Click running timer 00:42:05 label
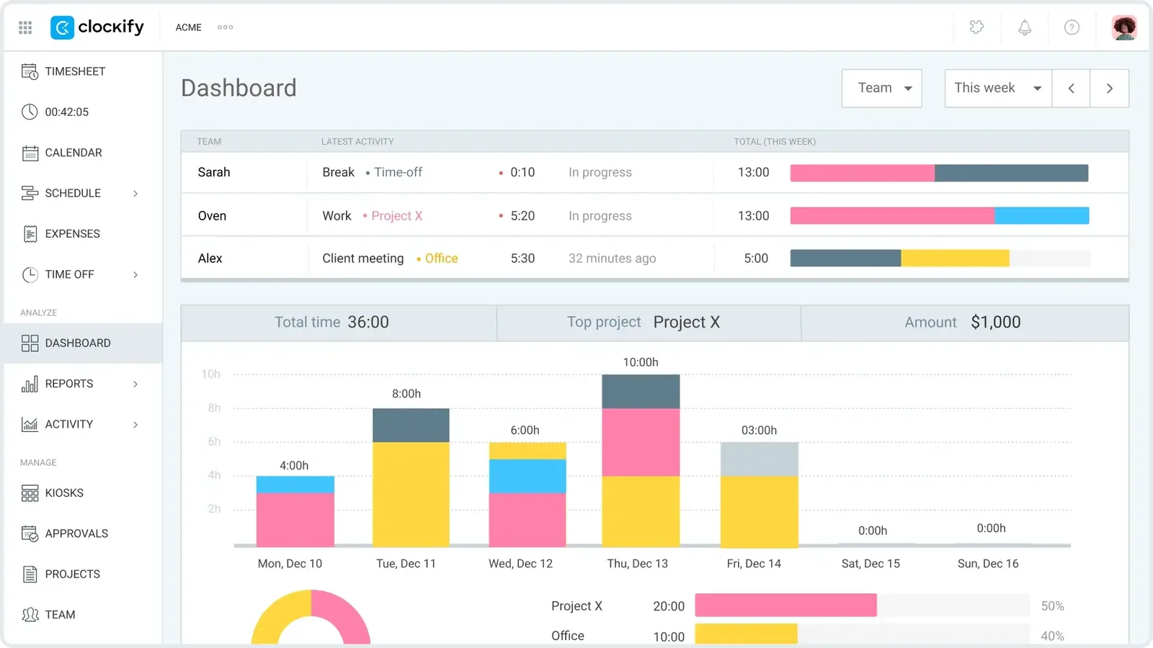 (67, 112)
